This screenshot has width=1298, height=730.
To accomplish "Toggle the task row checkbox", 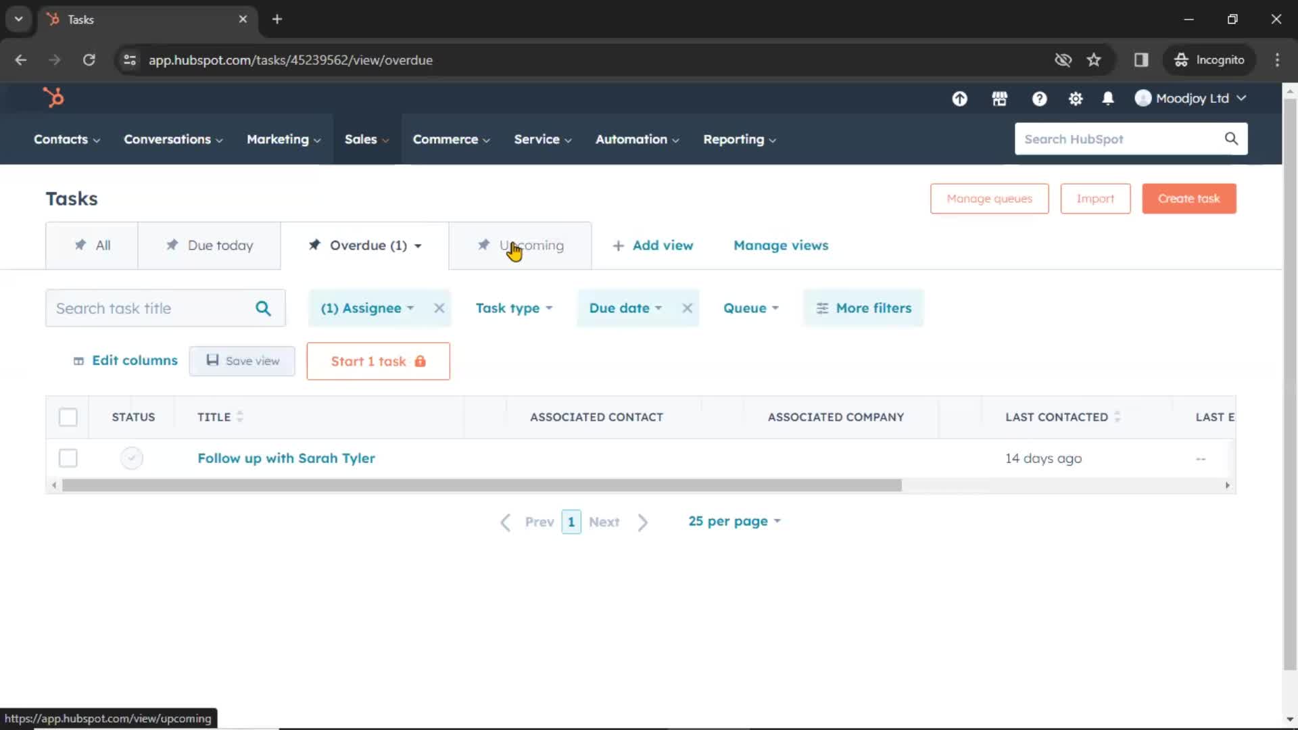I will coord(68,458).
